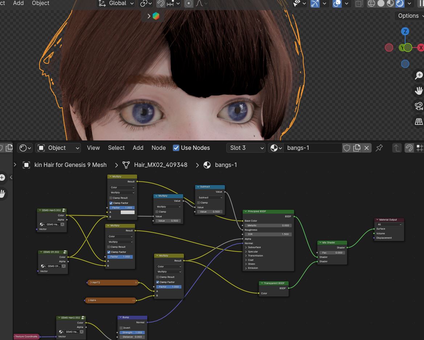The width and height of the screenshot is (424, 340).
Task: Uncheck Clamp Factor in top Multiply node
Action: coord(111,203)
